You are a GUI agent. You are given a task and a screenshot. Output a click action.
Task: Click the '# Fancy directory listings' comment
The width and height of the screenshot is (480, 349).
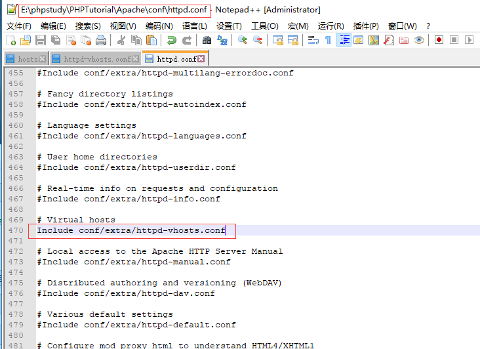pyautogui.click(x=105, y=94)
